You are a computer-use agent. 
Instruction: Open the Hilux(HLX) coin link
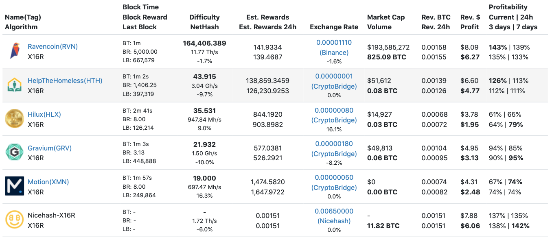point(44,114)
